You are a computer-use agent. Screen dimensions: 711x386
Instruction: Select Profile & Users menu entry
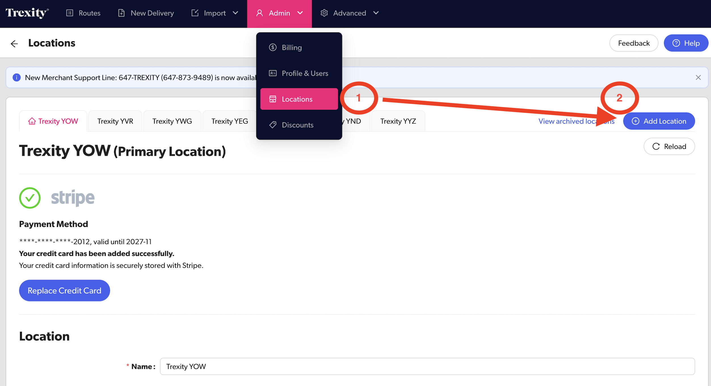click(x=299, y=73)
